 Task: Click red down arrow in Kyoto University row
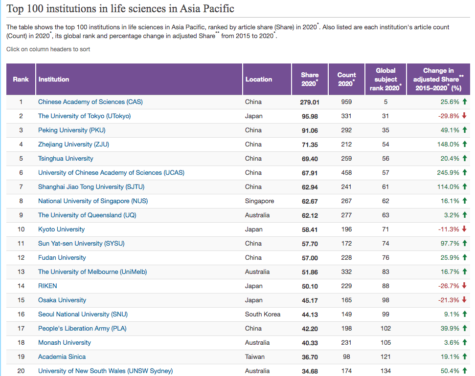pos(464,230)
